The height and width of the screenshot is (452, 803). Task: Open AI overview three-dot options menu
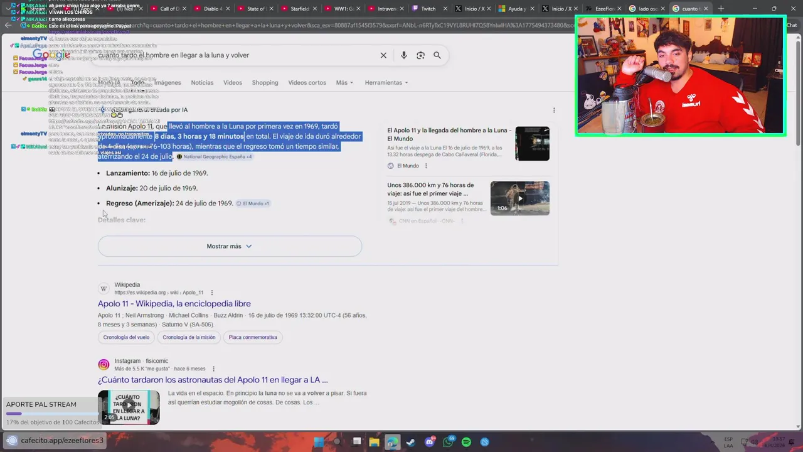554,110
